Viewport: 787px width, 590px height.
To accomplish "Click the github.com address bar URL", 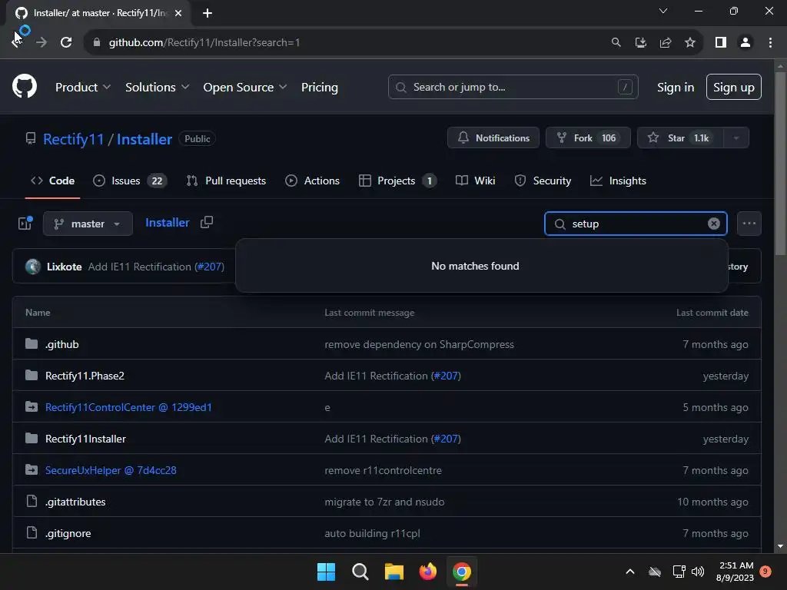I will (x=204, y=42).
